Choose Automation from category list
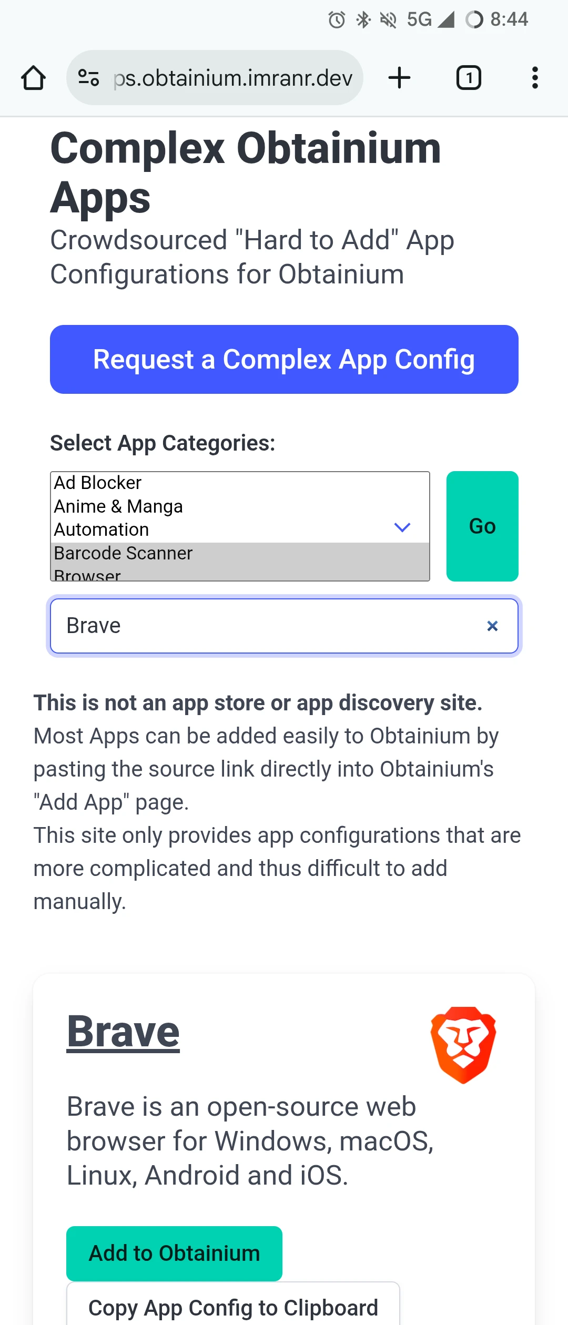Viewport: 568px width, 1325px height. click(102, 529)
